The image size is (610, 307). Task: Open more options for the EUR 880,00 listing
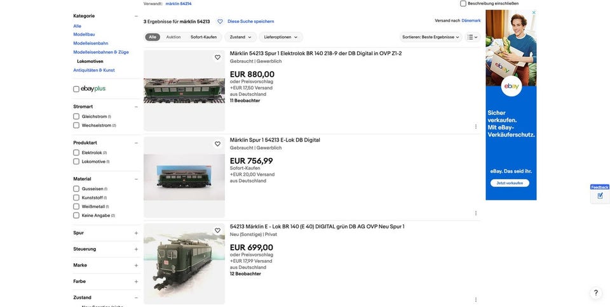pos(476,127)
